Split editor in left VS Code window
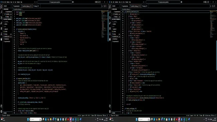This screenshot has height=122, width=217. (106, 6)
